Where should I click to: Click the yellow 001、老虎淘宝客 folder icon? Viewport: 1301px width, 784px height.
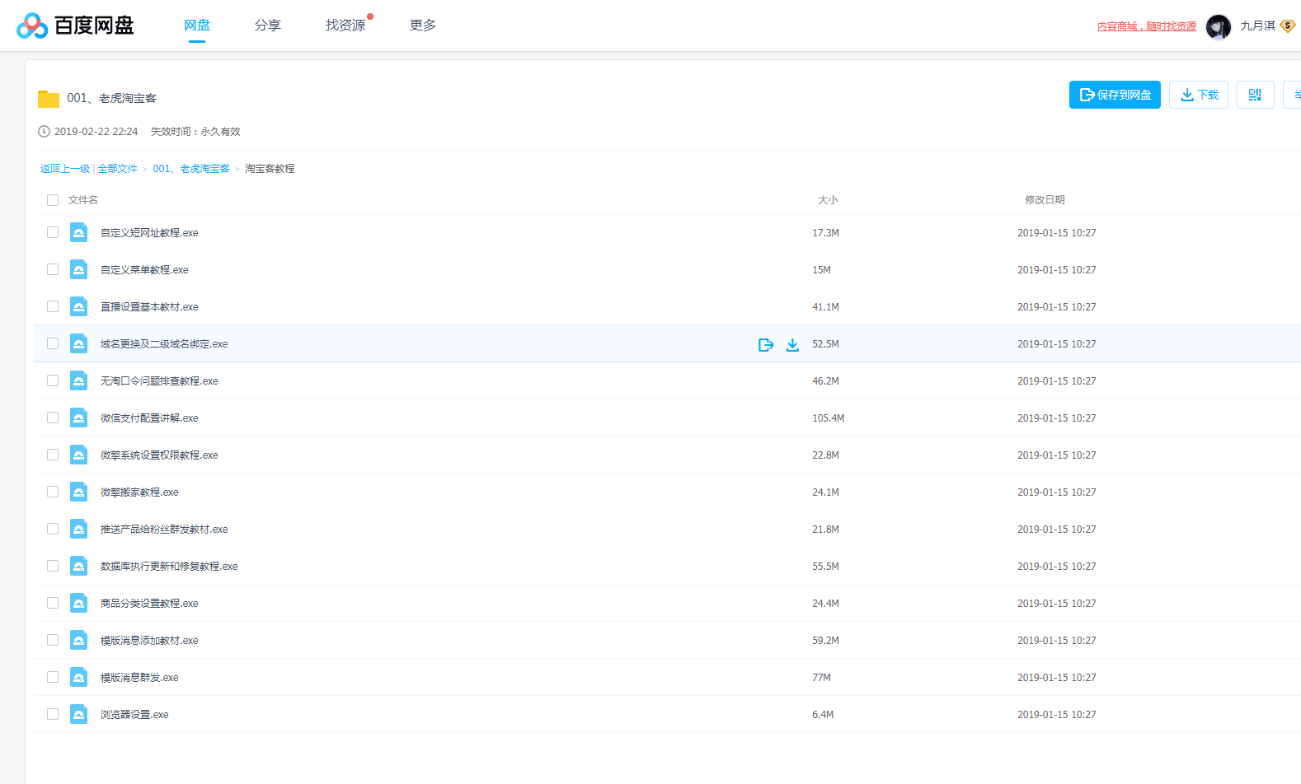click(x=49, y=99)
